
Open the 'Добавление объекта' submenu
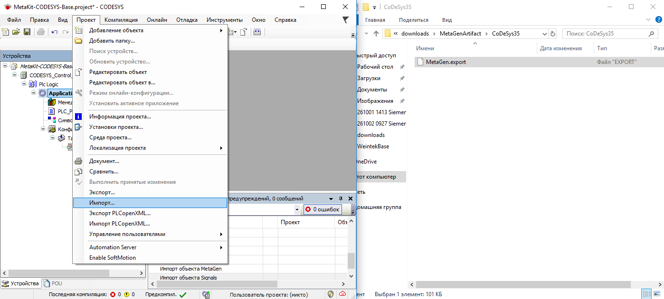[150, 30]
